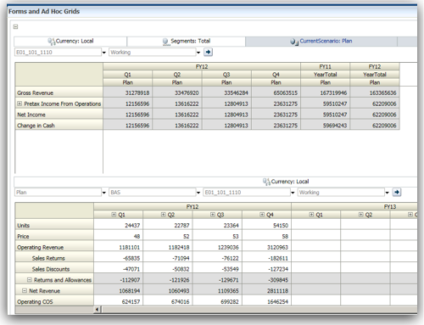Click the CurrentScenario: Plan icon
Screen dimensions: 424x325
pos(294,42)
